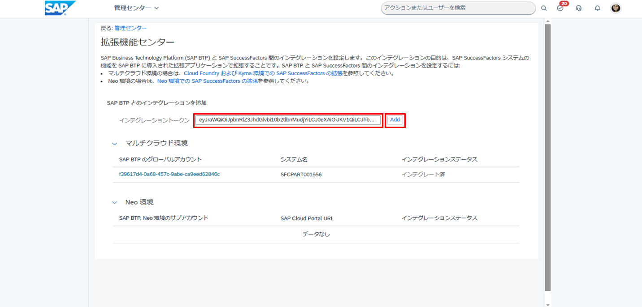Image resolution: width=642 pixels, height=307 pixels.
Task: Click the scrollbar up arrow
Action: tap(547, 21)
